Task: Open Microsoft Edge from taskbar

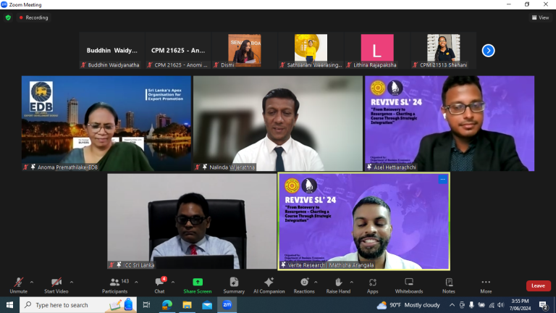Action: point(167,305)
